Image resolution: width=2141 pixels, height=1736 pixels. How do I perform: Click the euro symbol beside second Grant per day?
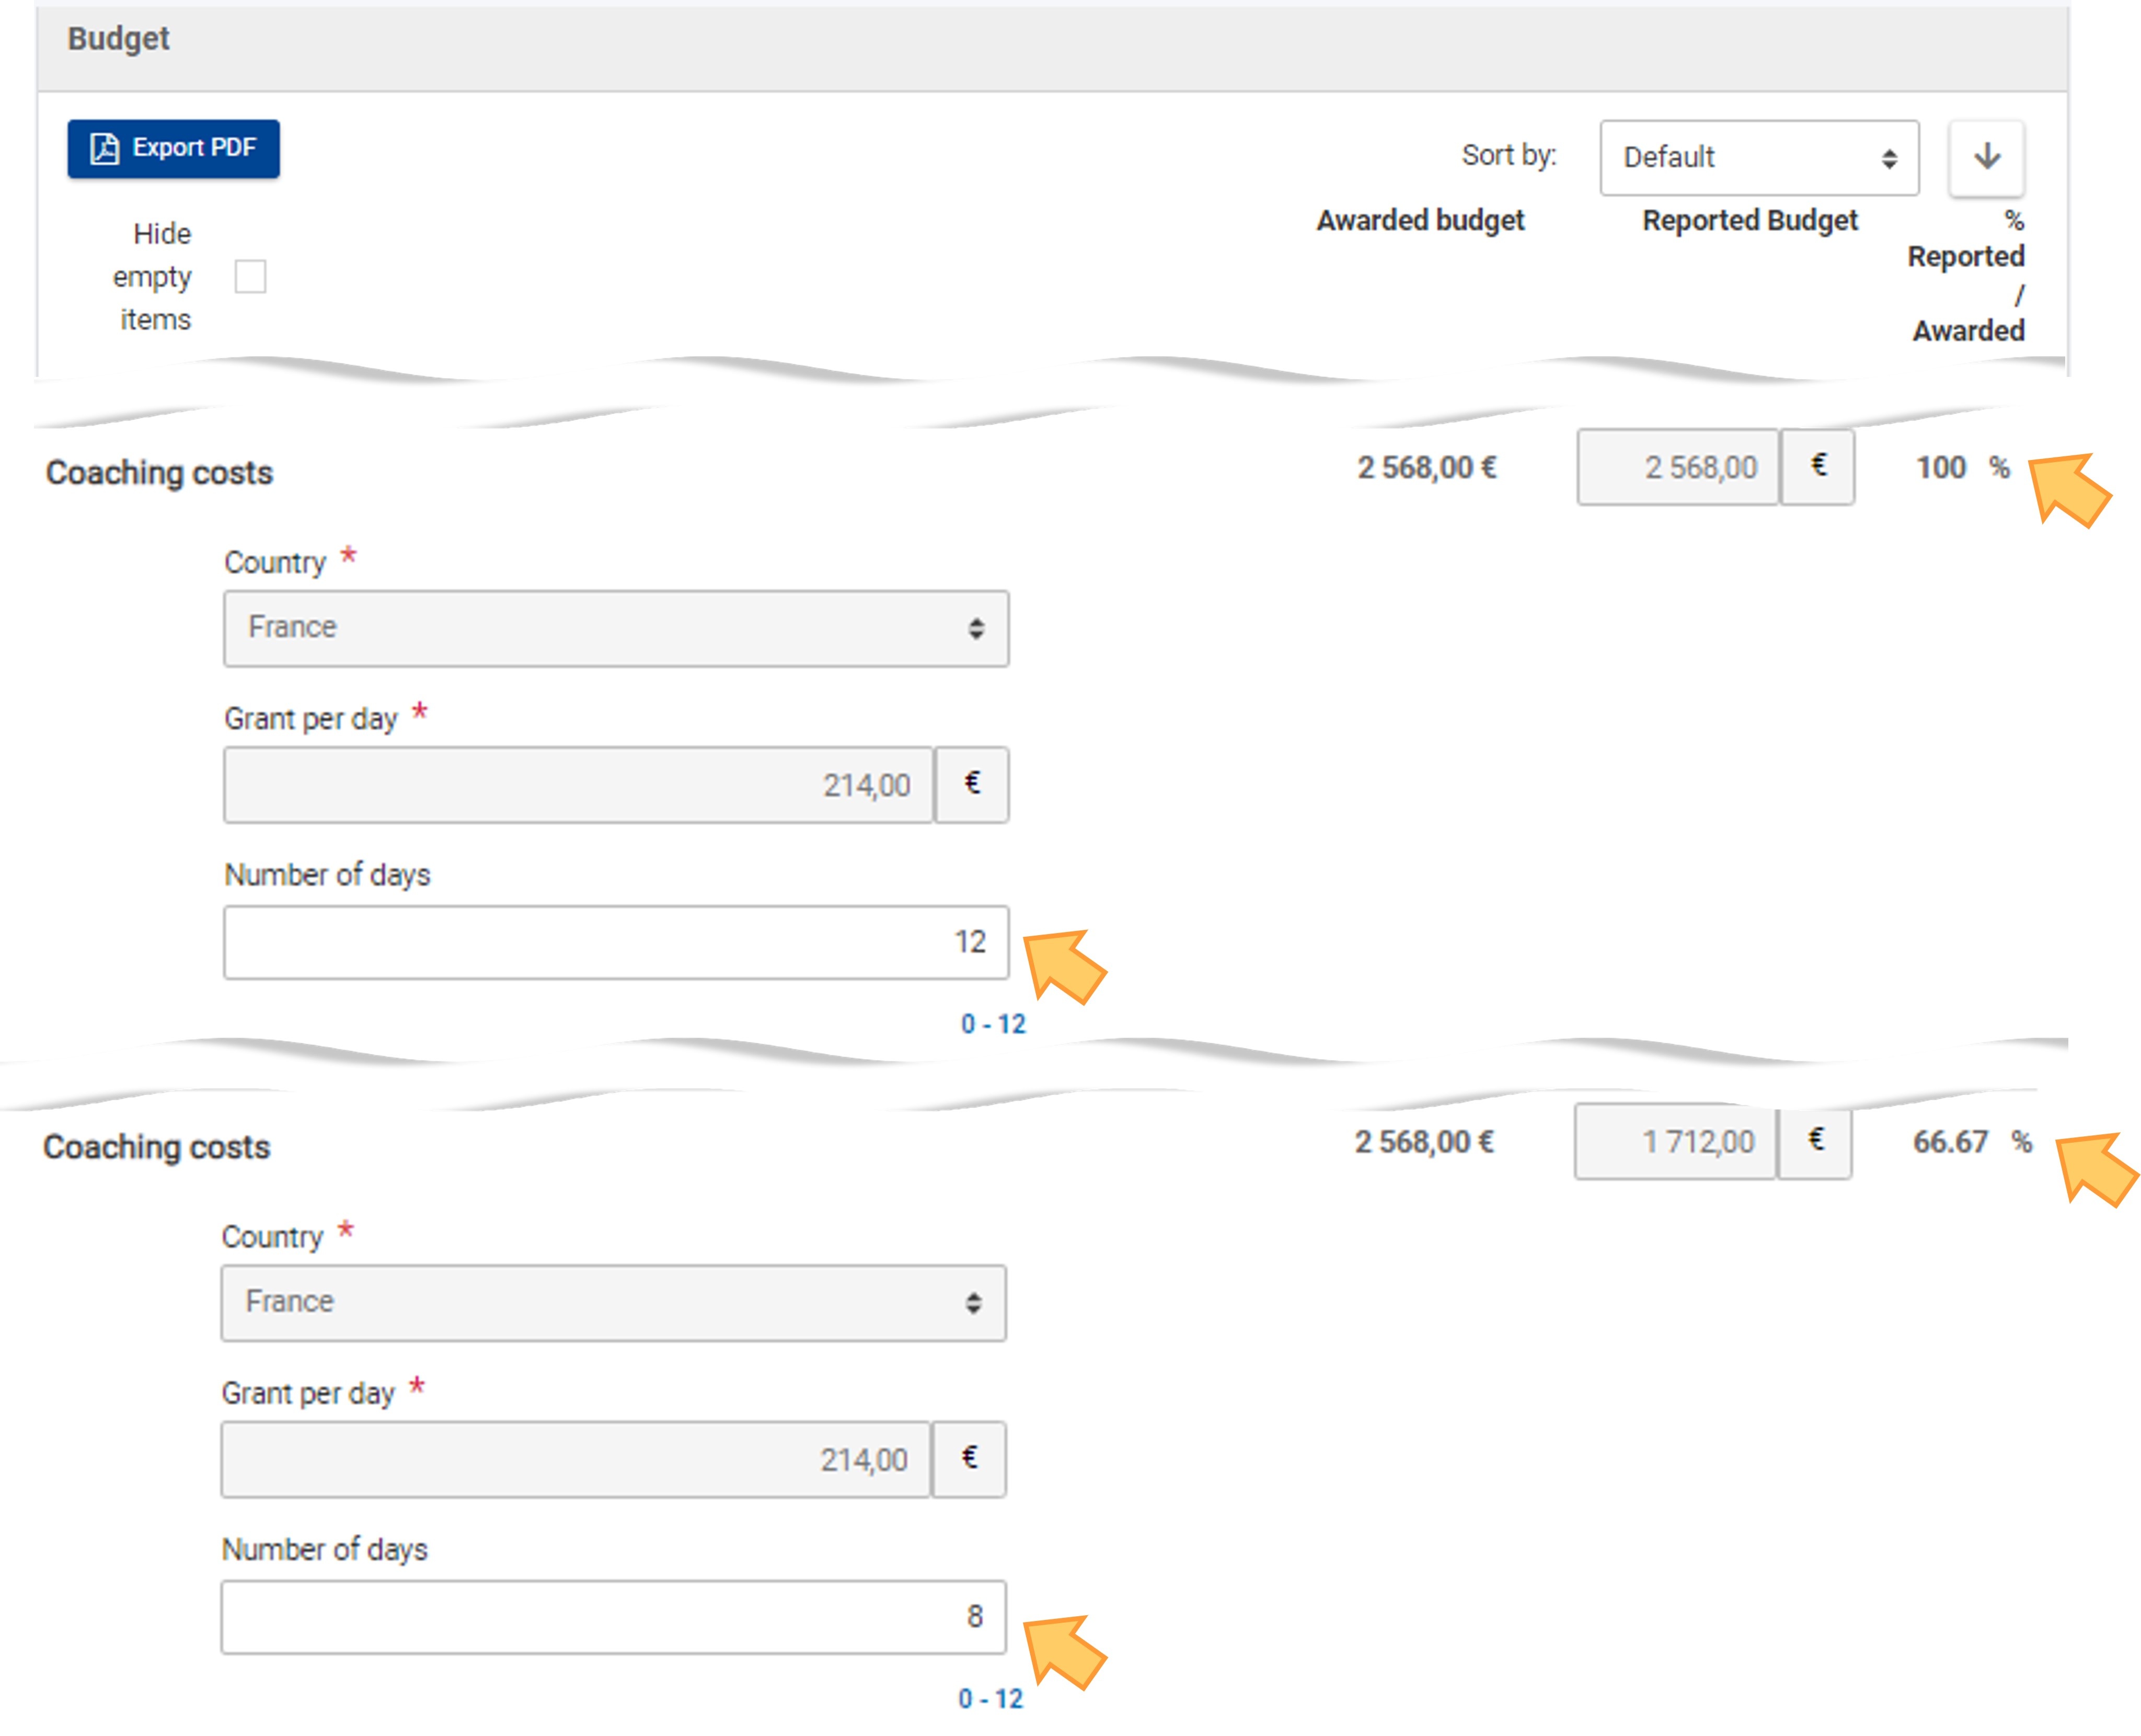pos(969,1459)
